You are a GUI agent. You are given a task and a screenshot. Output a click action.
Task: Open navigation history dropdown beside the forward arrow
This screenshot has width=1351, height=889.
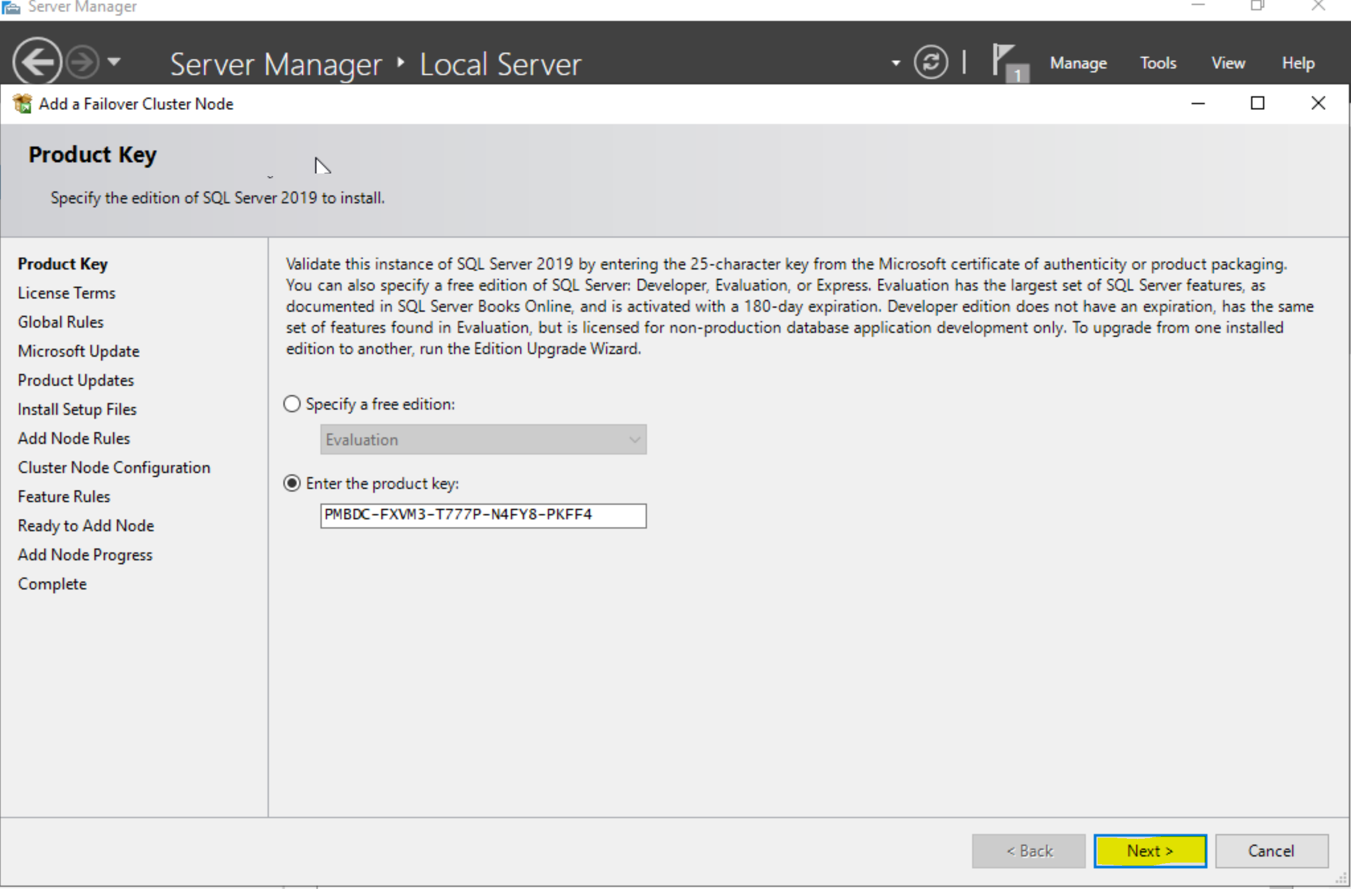click(x=114, y=61)
